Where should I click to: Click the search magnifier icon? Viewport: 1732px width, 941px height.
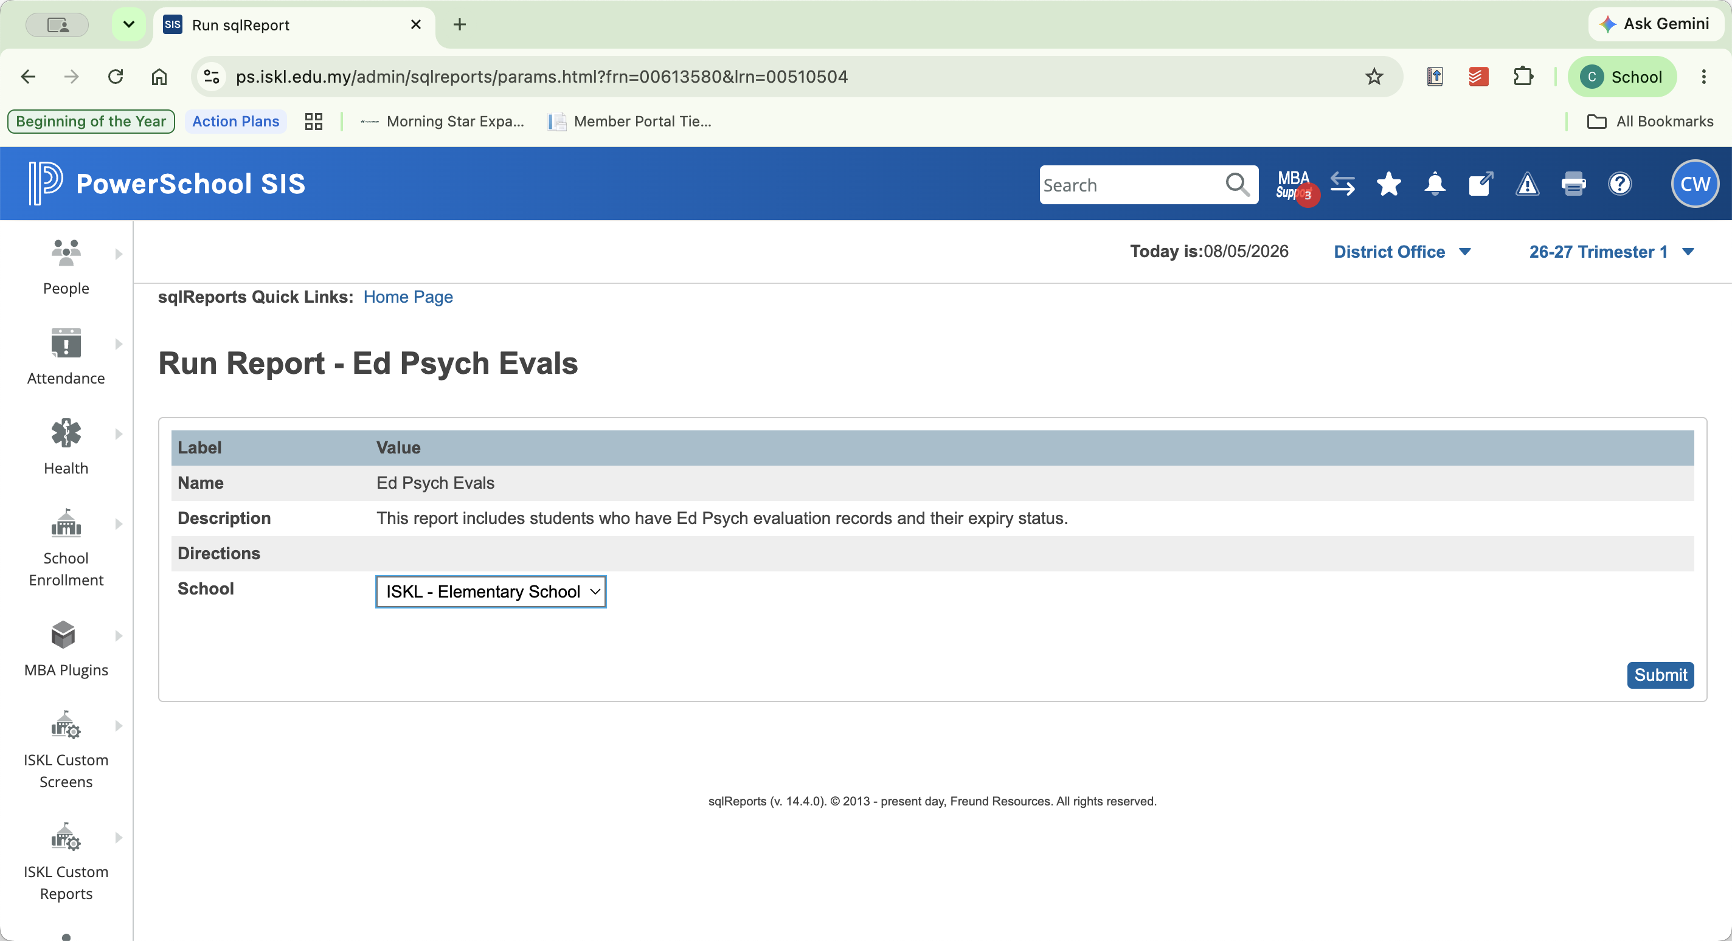1237,184
